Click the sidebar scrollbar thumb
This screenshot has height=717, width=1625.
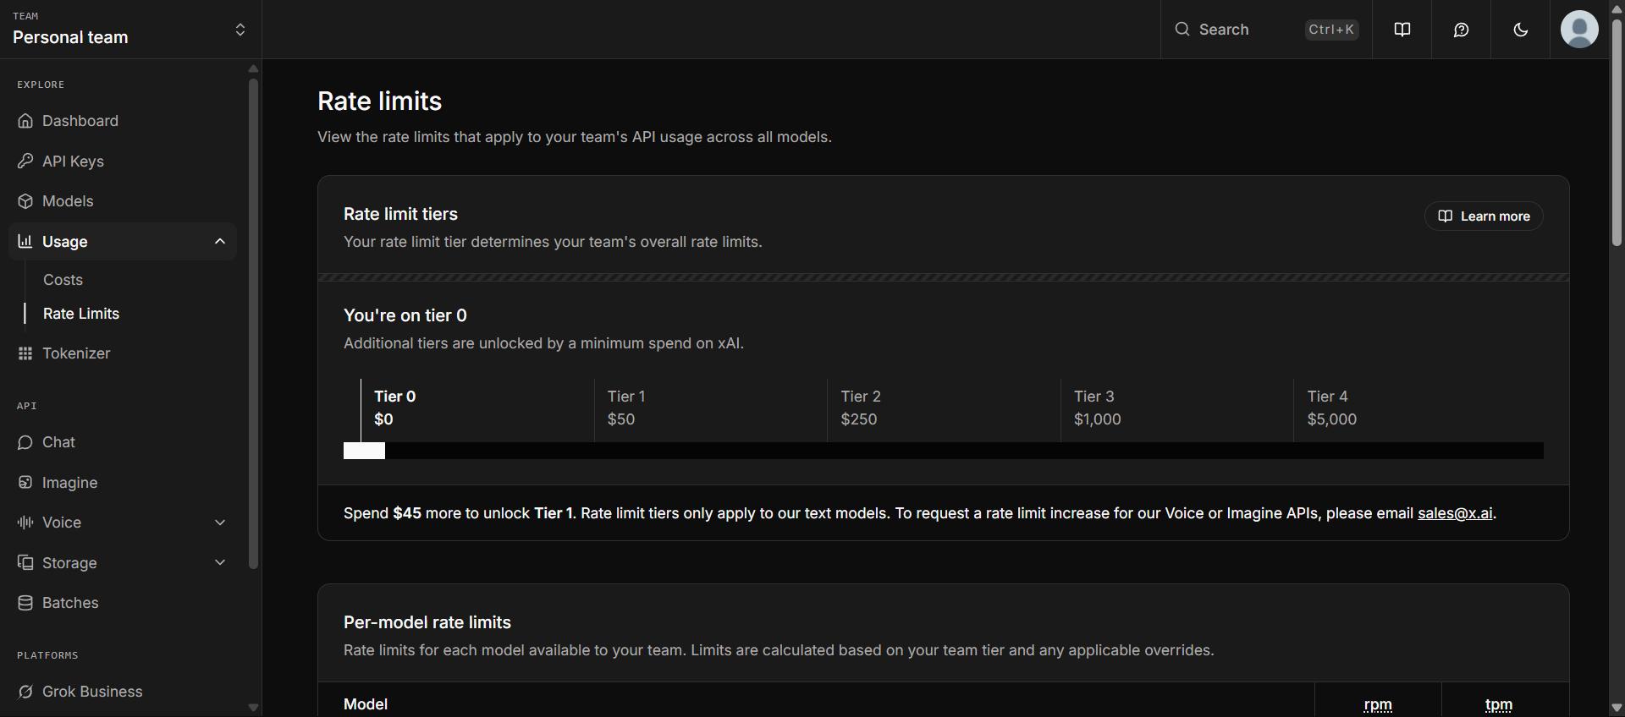(253, 324)
